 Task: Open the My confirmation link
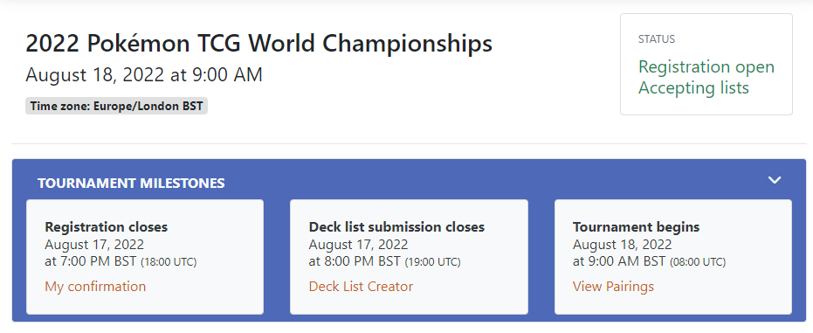click(x=95, y=287)
